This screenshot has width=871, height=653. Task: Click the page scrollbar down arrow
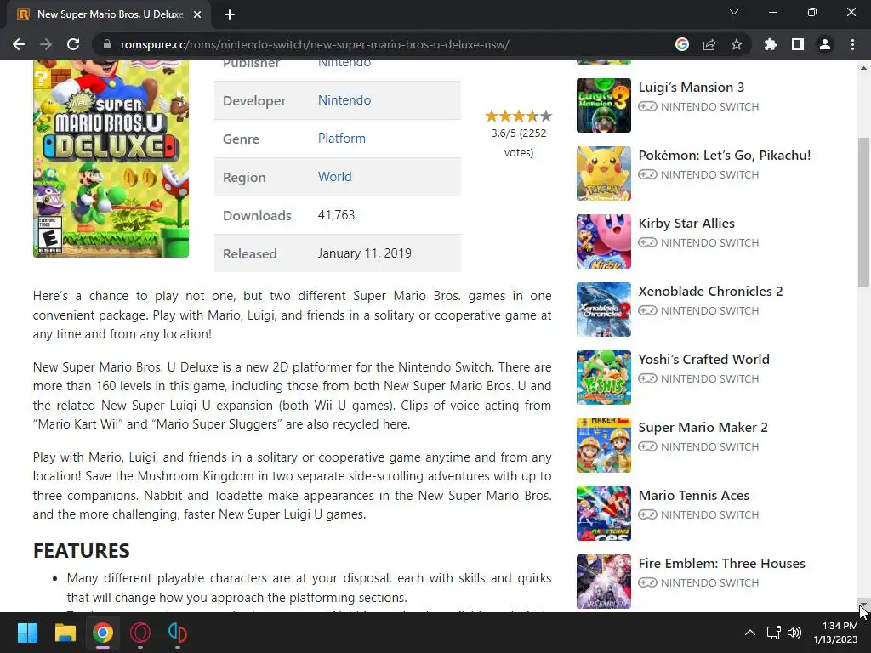864,605
